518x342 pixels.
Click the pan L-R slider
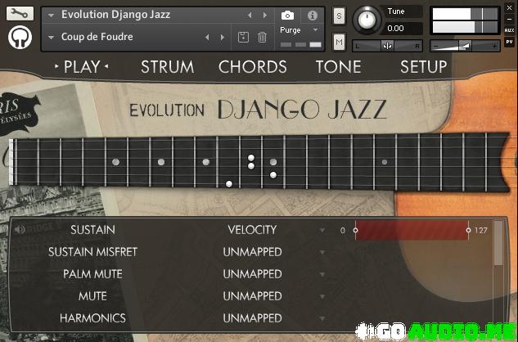[x=388, y=46]
